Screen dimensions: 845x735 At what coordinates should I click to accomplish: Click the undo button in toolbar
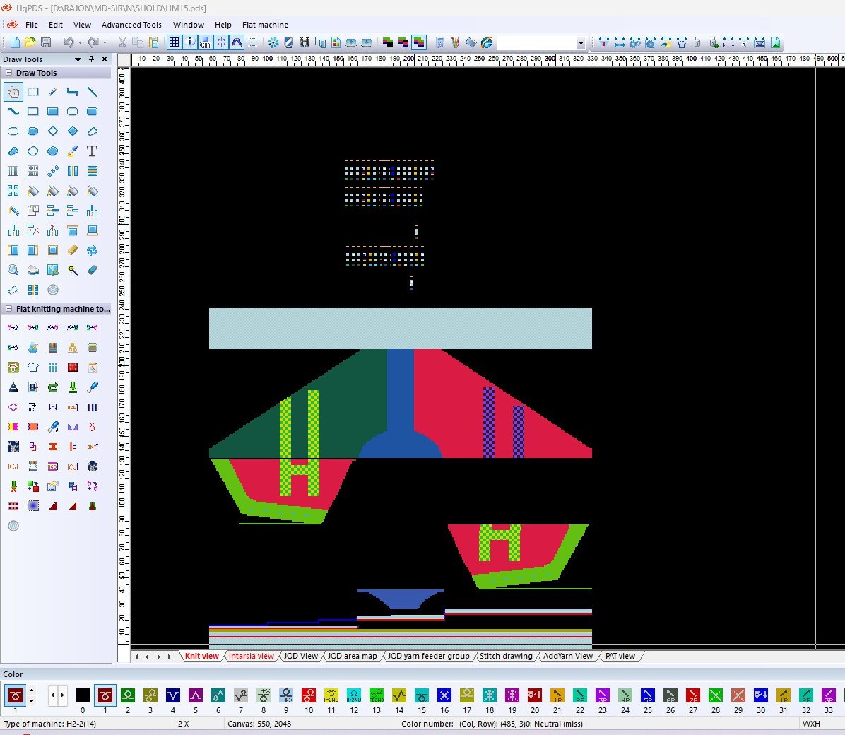tap(68, 42)
